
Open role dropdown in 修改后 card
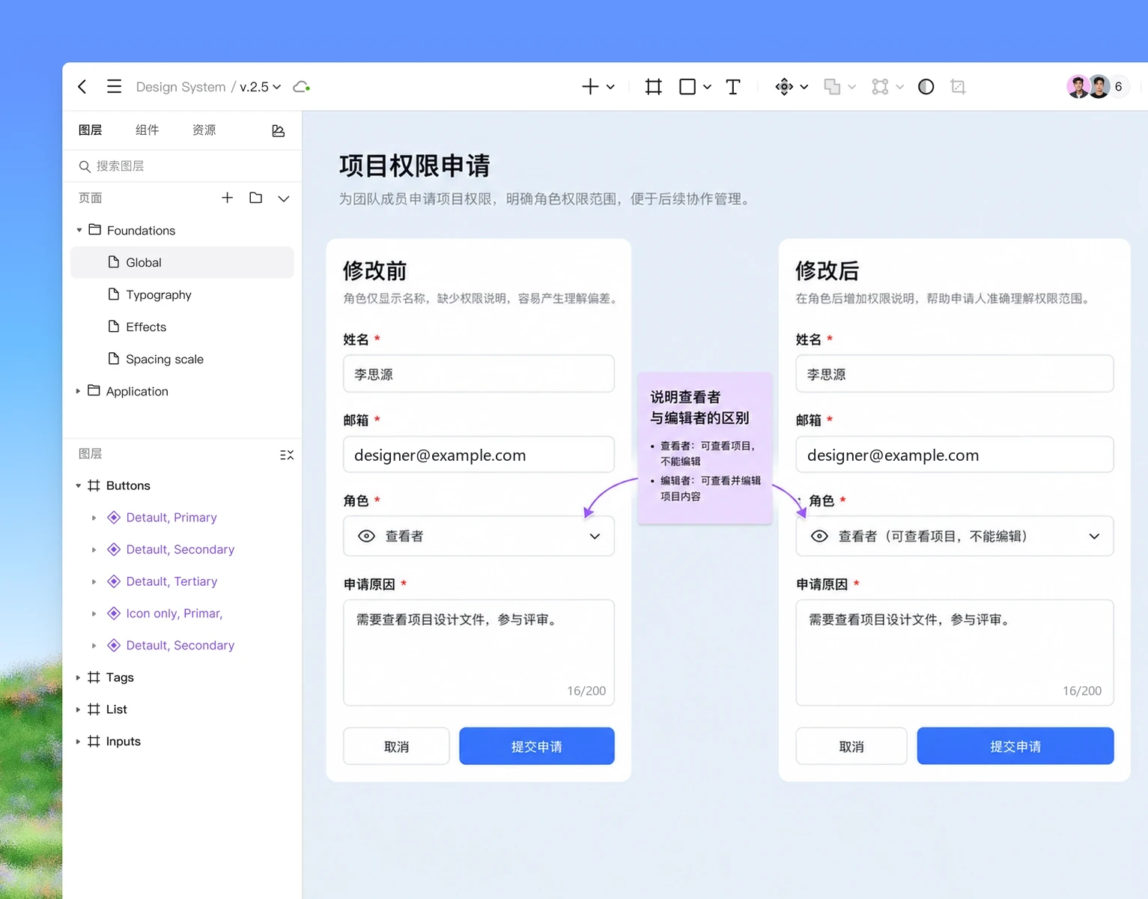tap(955, 536)
